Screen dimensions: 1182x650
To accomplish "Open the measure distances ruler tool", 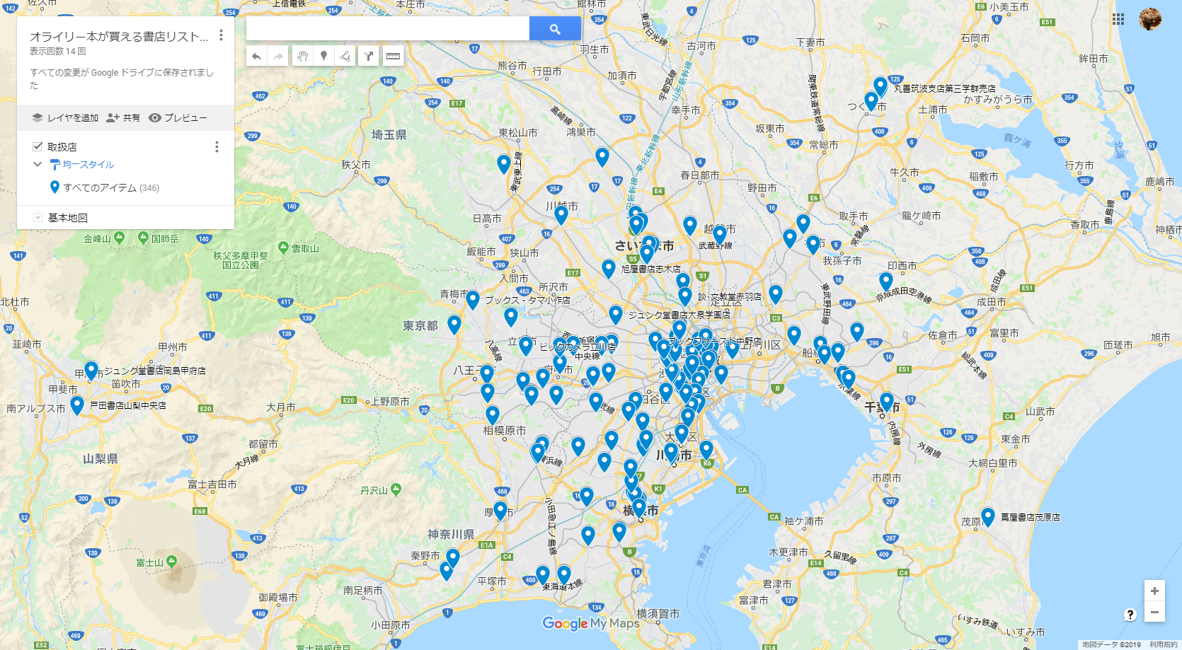I will (392, 56).
